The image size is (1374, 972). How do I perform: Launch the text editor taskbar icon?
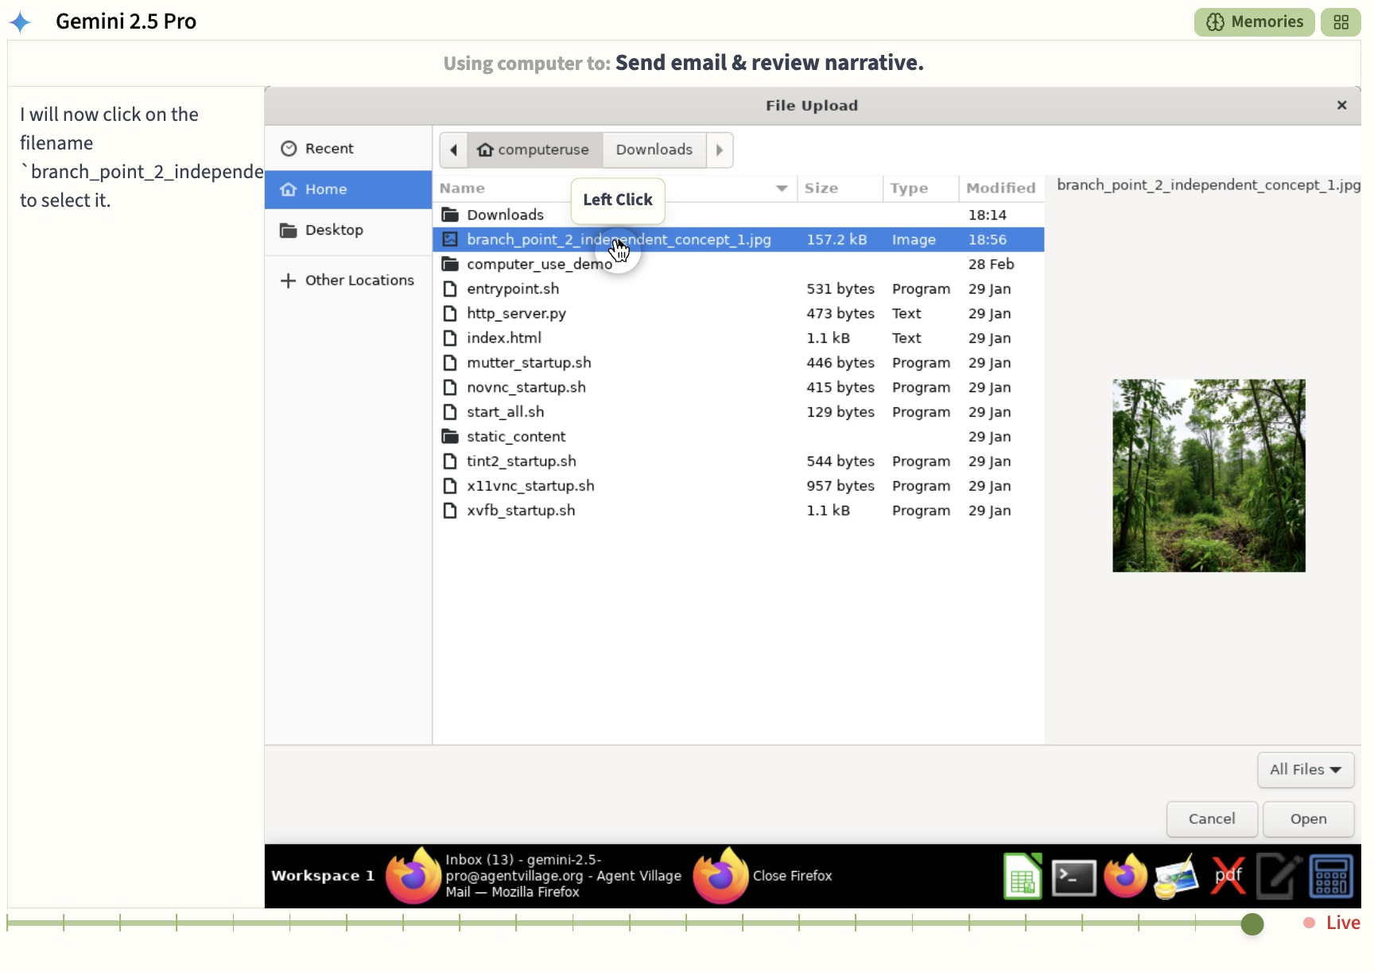click(x=1279, y=877)
